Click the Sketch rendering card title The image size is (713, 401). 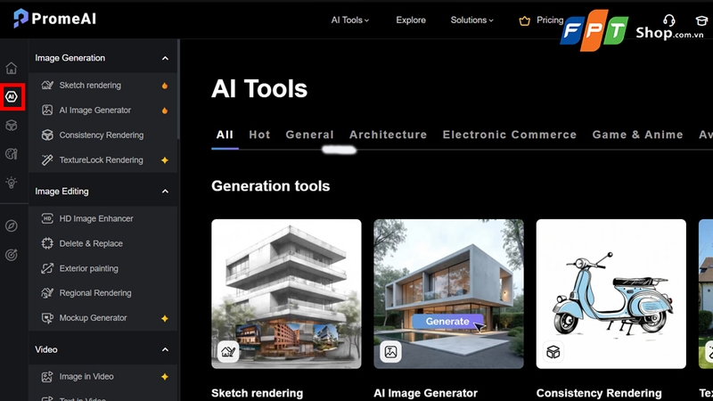point(257,393)
